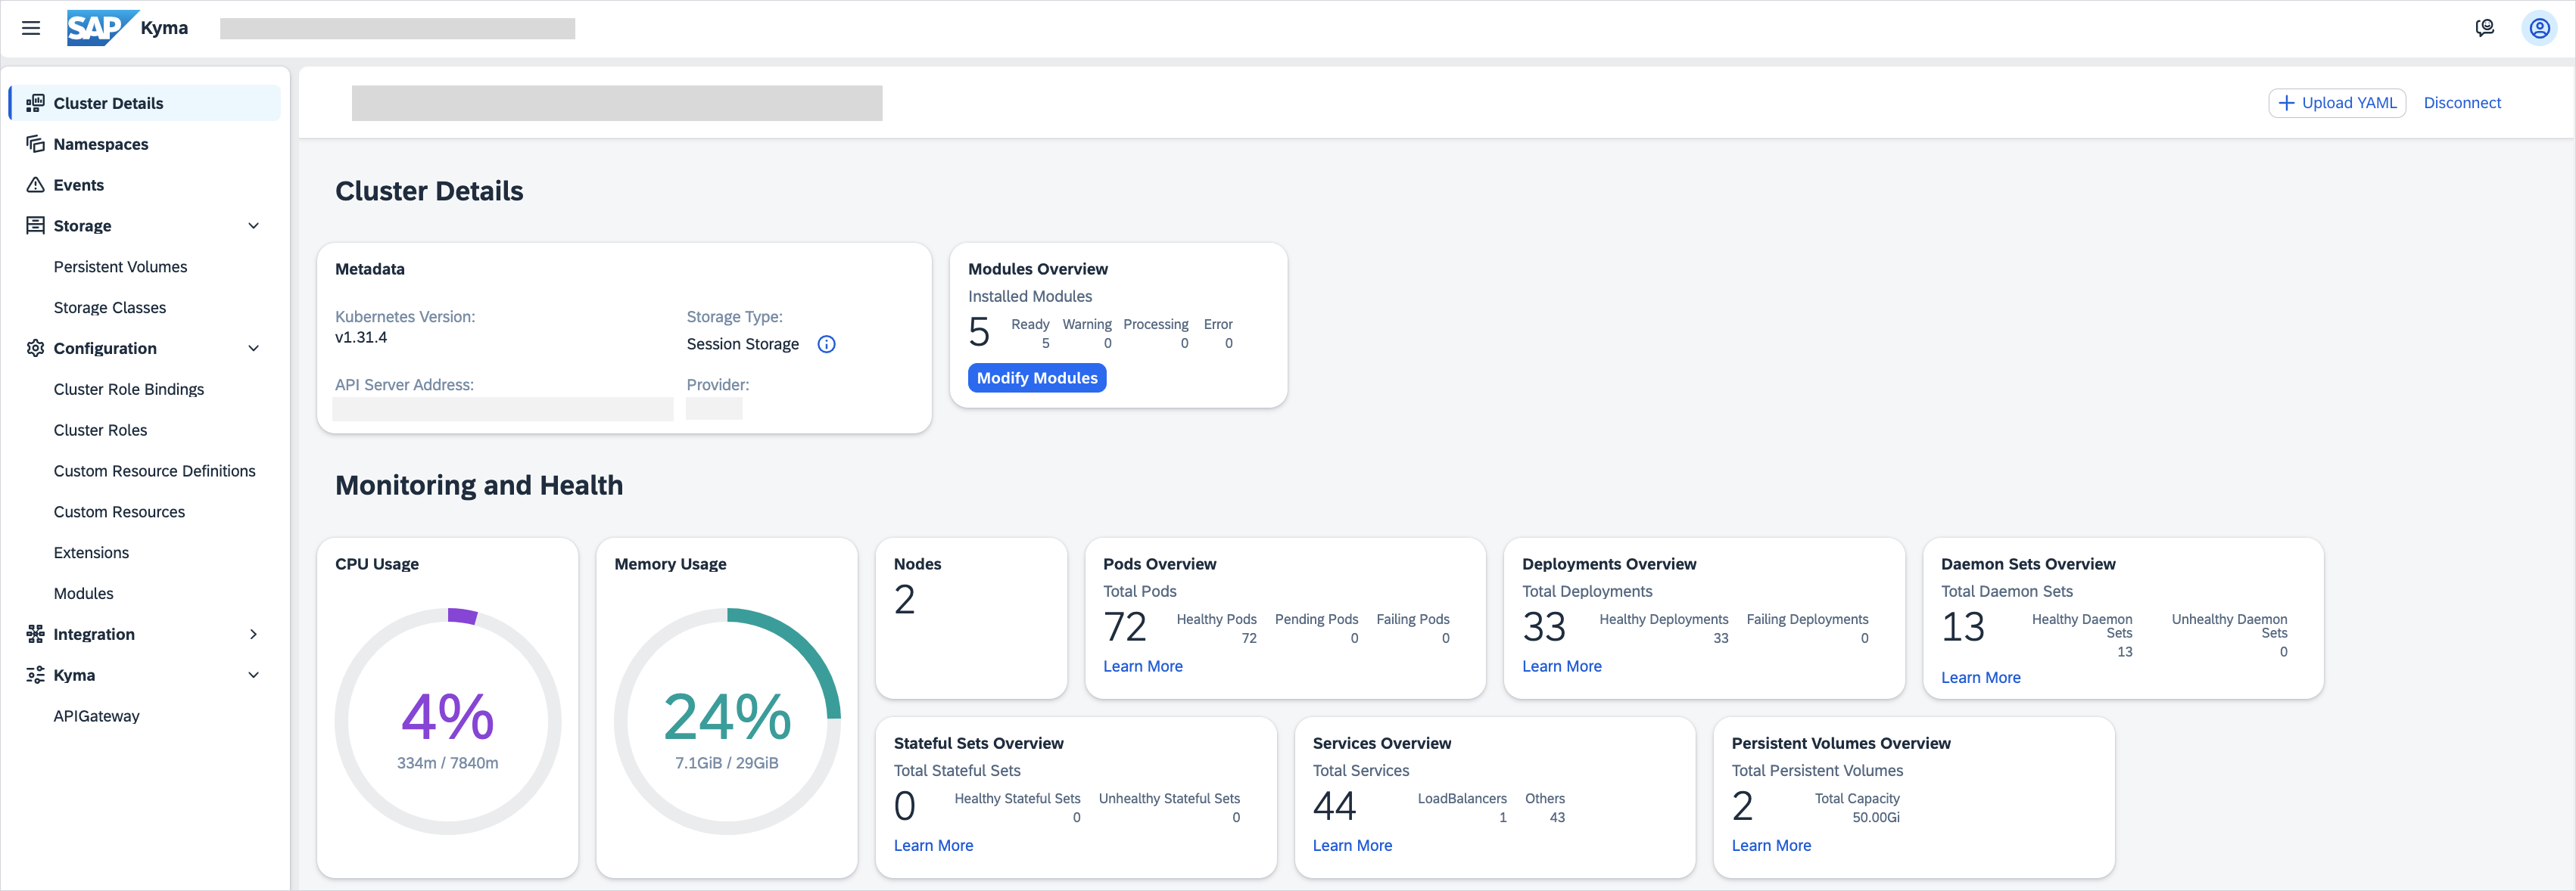
Task: Click the Namespaces icon in the sidebar
Action: click(35, 144)
